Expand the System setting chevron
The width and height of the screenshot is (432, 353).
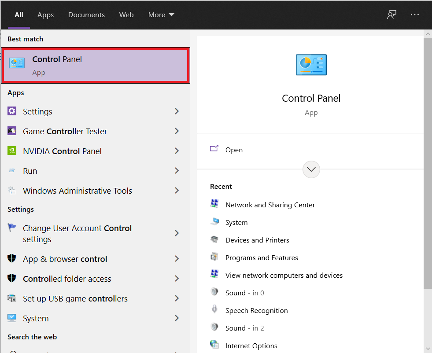click(177, 318)
